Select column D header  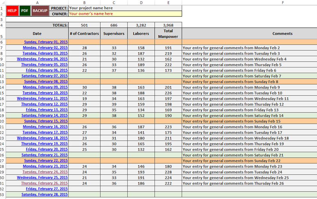click(141, 3)
